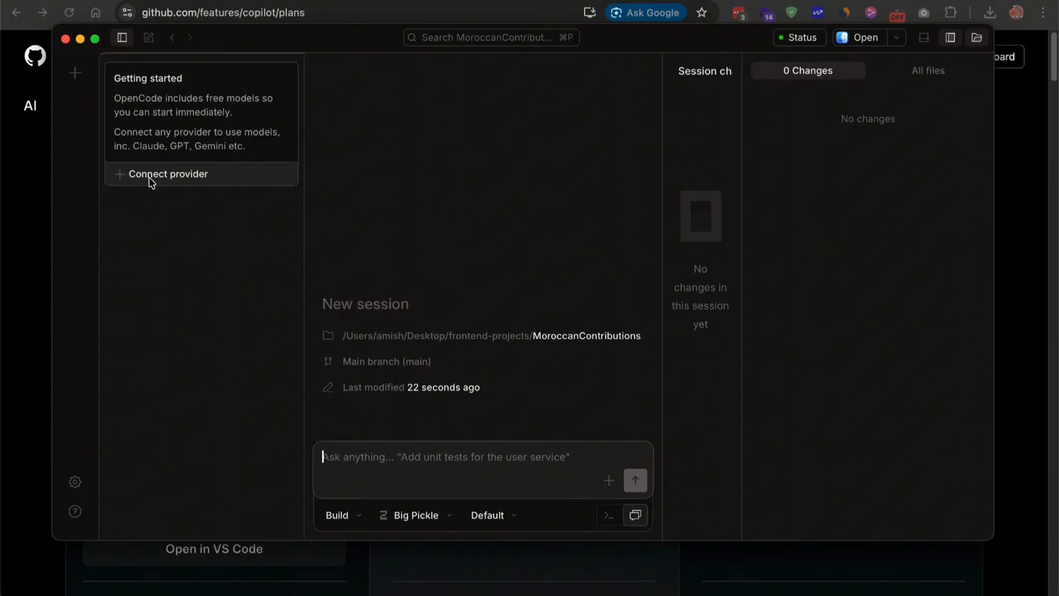Image resolution: width=1059 pixels, height=596 pixels.
Task: Click Connect provider
Action: click(x=201, y=174)
